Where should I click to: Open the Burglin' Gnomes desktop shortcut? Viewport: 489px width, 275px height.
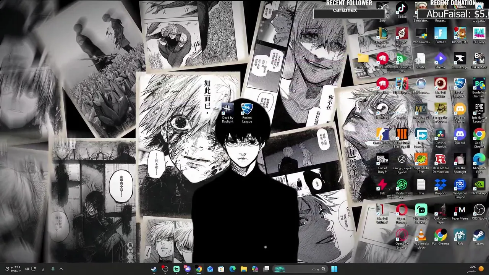(x=402, y=38)
